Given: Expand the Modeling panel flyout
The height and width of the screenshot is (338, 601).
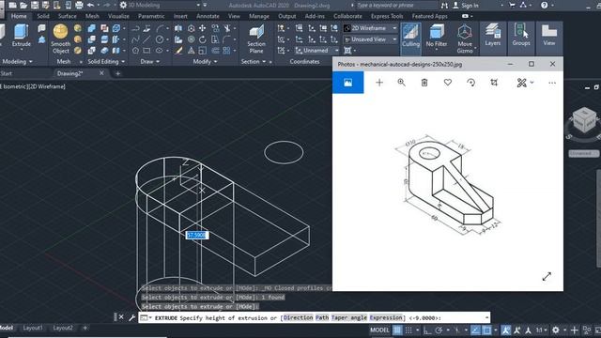Looking at the screenshot, I should 17,61.
